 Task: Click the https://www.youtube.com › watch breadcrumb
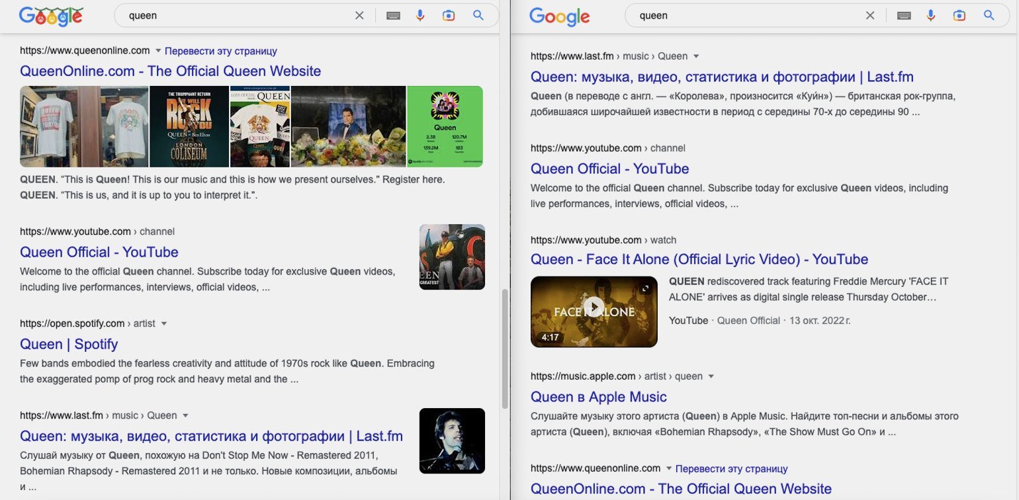603,239
